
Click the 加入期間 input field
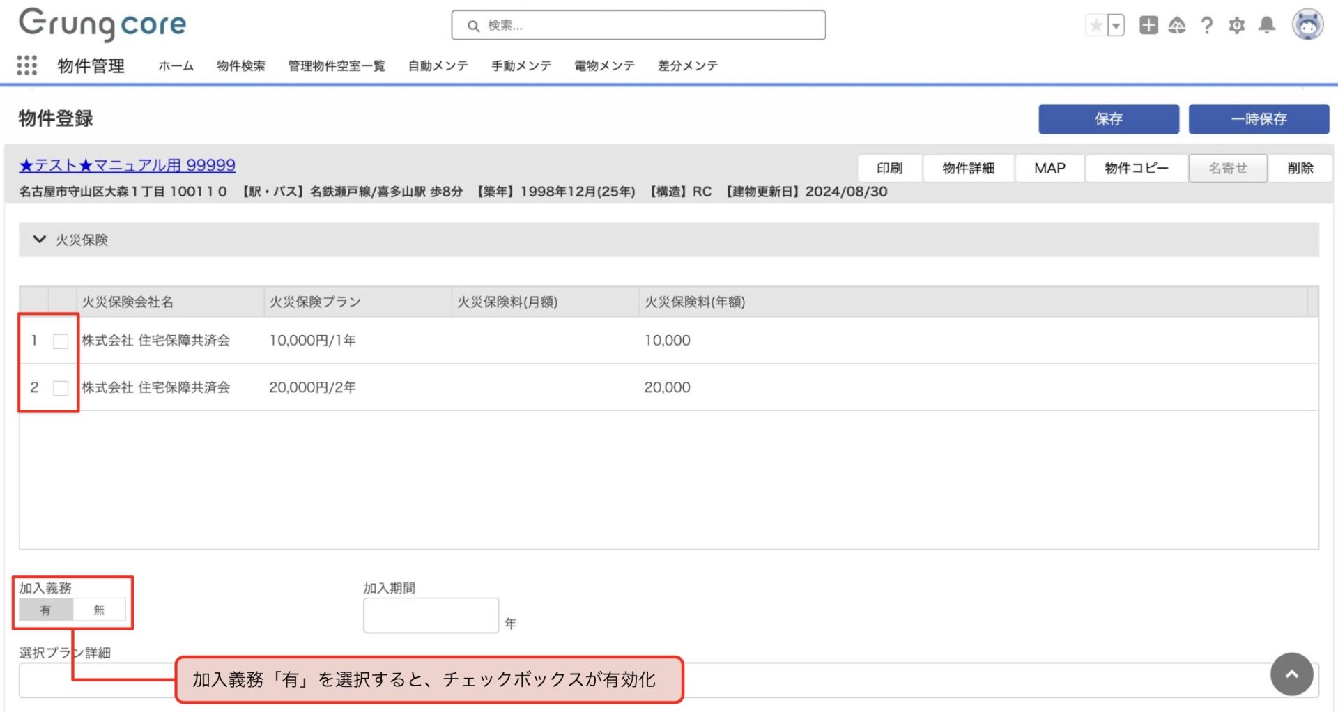click(431, 615)
